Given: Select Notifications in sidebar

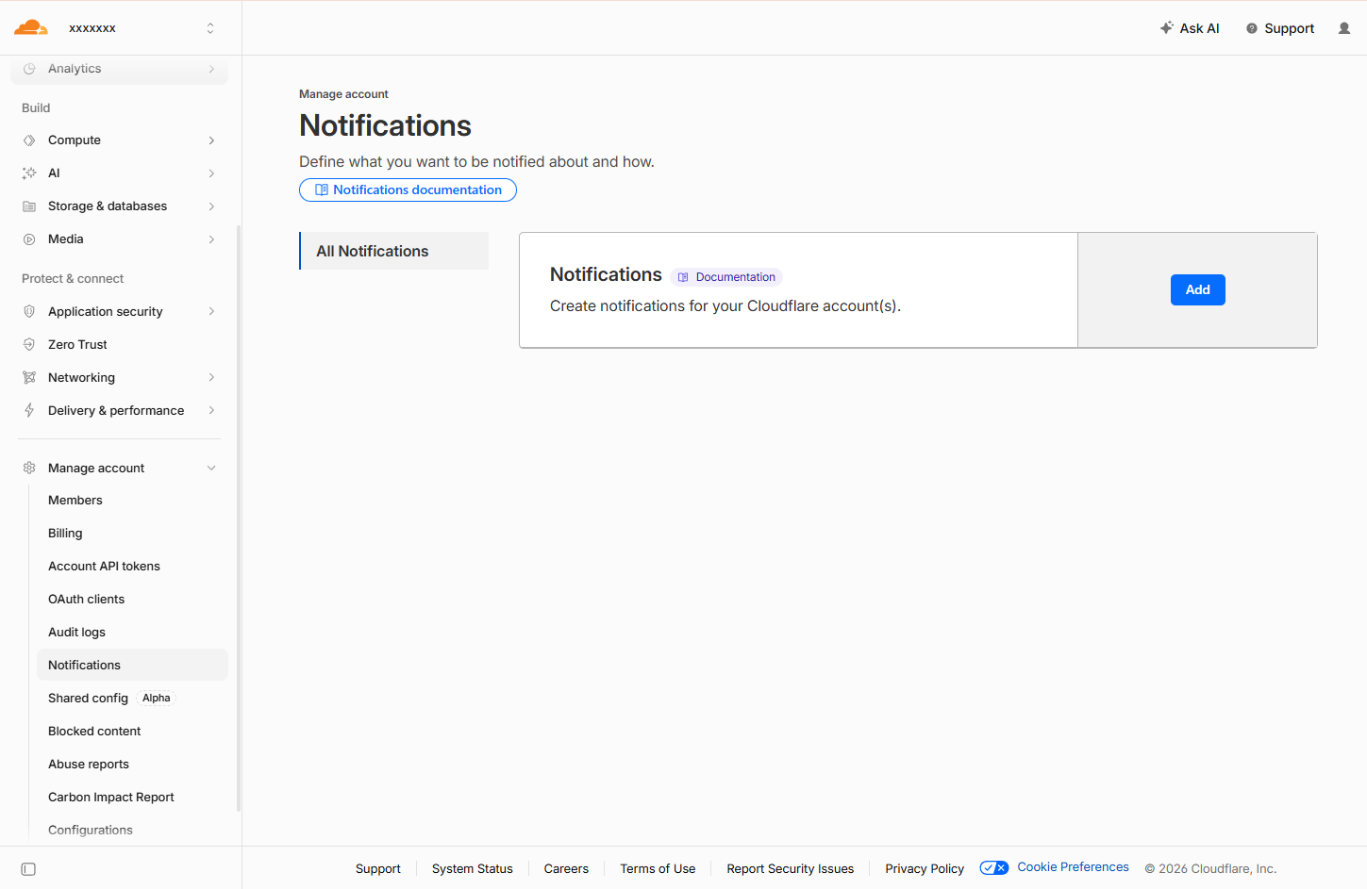Looking at the screenshot, I should 132,665.
